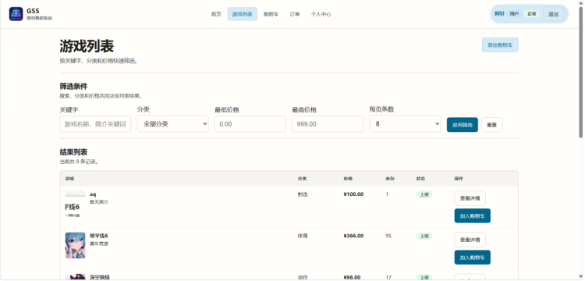Screen dimensions: 585x281
Task: Open the 订单 nav item
Action: click(295, 14)
